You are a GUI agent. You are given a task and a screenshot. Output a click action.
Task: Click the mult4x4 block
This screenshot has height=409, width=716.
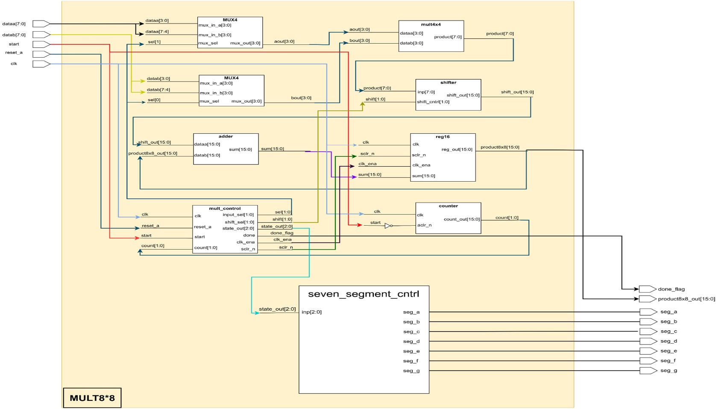(x=431, y=36)
